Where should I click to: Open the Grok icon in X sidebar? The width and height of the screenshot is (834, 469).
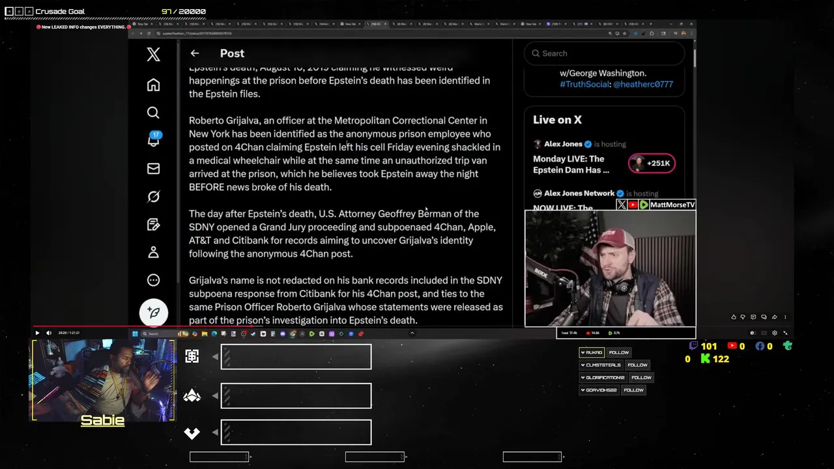coord(153,197)
